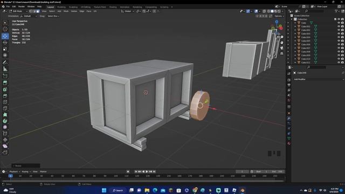Screen dimensions: 345x194
Task: Activate the Transform tool
Action: click(x=5, y=55)
